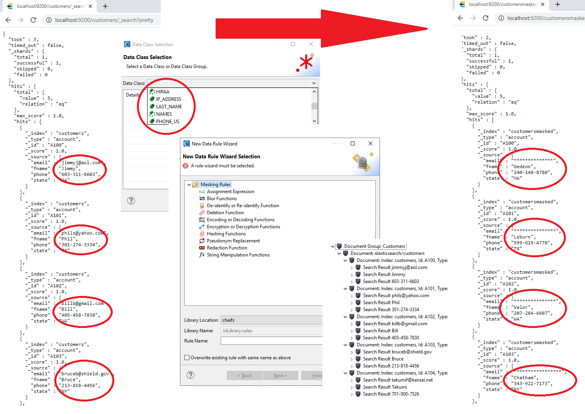Click the Finish button in the wizard
585x414 pixels.
tap(312, 376)
